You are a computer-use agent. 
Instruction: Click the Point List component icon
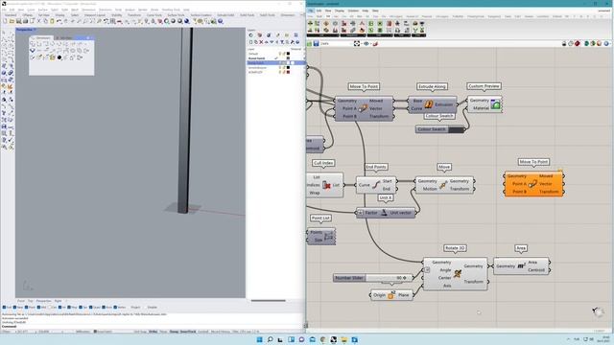click(x=328, y=237)
